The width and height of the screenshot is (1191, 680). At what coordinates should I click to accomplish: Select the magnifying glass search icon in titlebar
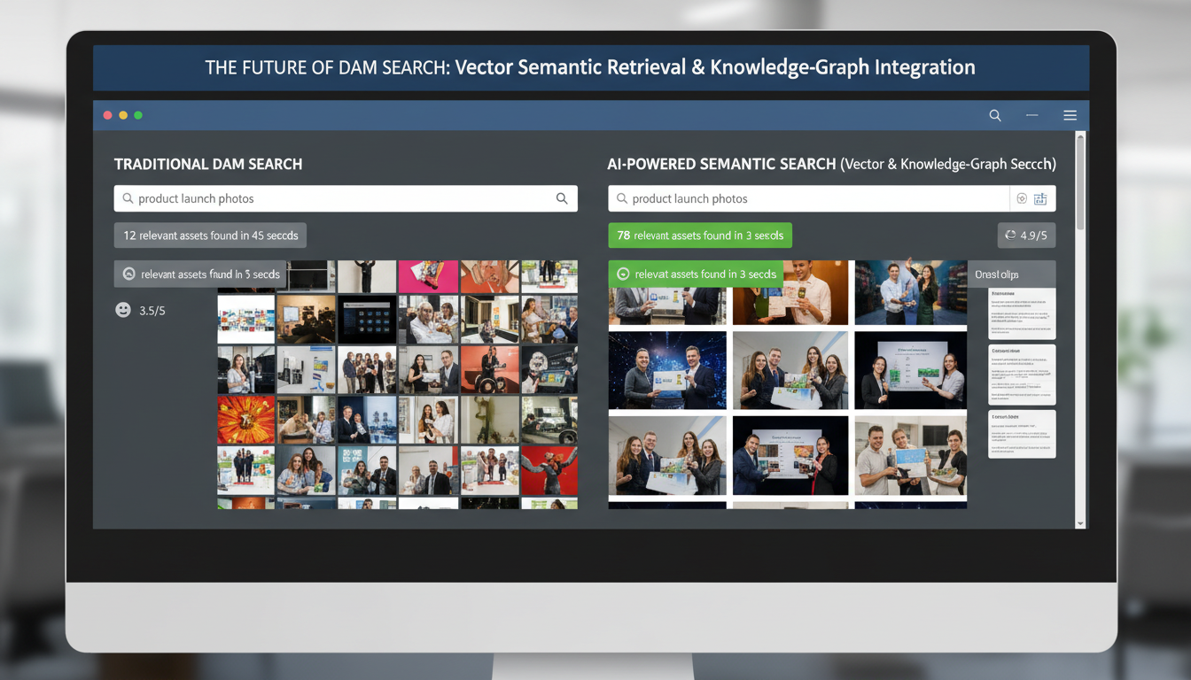pyautogui.click(x=994, y=115)
